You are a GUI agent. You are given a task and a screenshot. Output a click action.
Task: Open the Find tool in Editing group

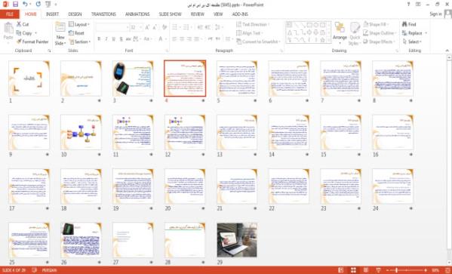(409, 24)
